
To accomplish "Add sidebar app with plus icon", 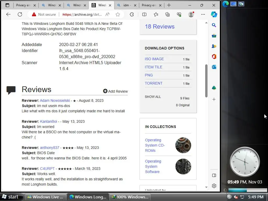I will point(214,99).
